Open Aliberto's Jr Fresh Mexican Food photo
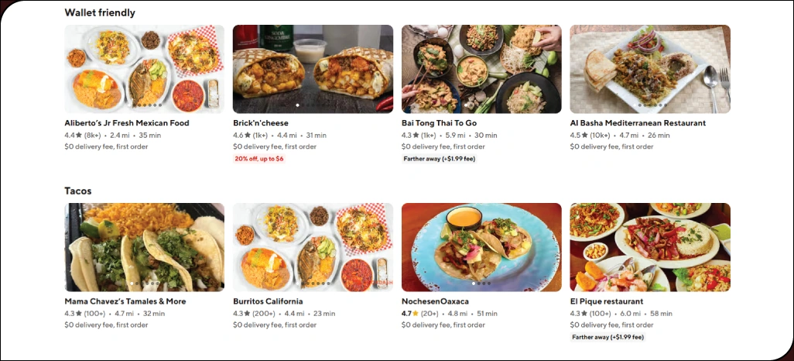The width and height of the screenshot is (794, 361). click(x=144, y=69)
